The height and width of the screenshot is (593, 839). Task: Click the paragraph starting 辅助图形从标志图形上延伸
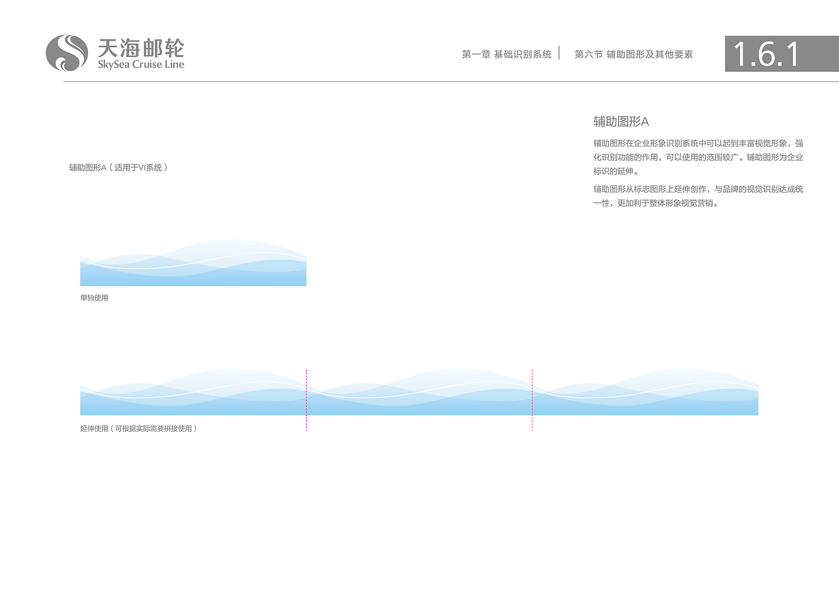click(698, 196)
